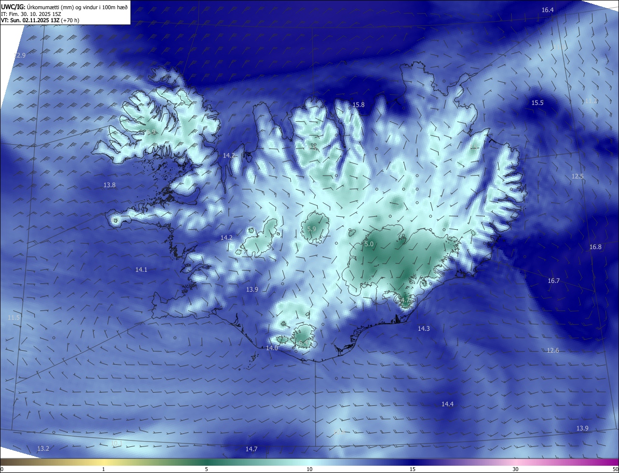
Task: Click the colour scale label 15
Action: pos(413,469)
